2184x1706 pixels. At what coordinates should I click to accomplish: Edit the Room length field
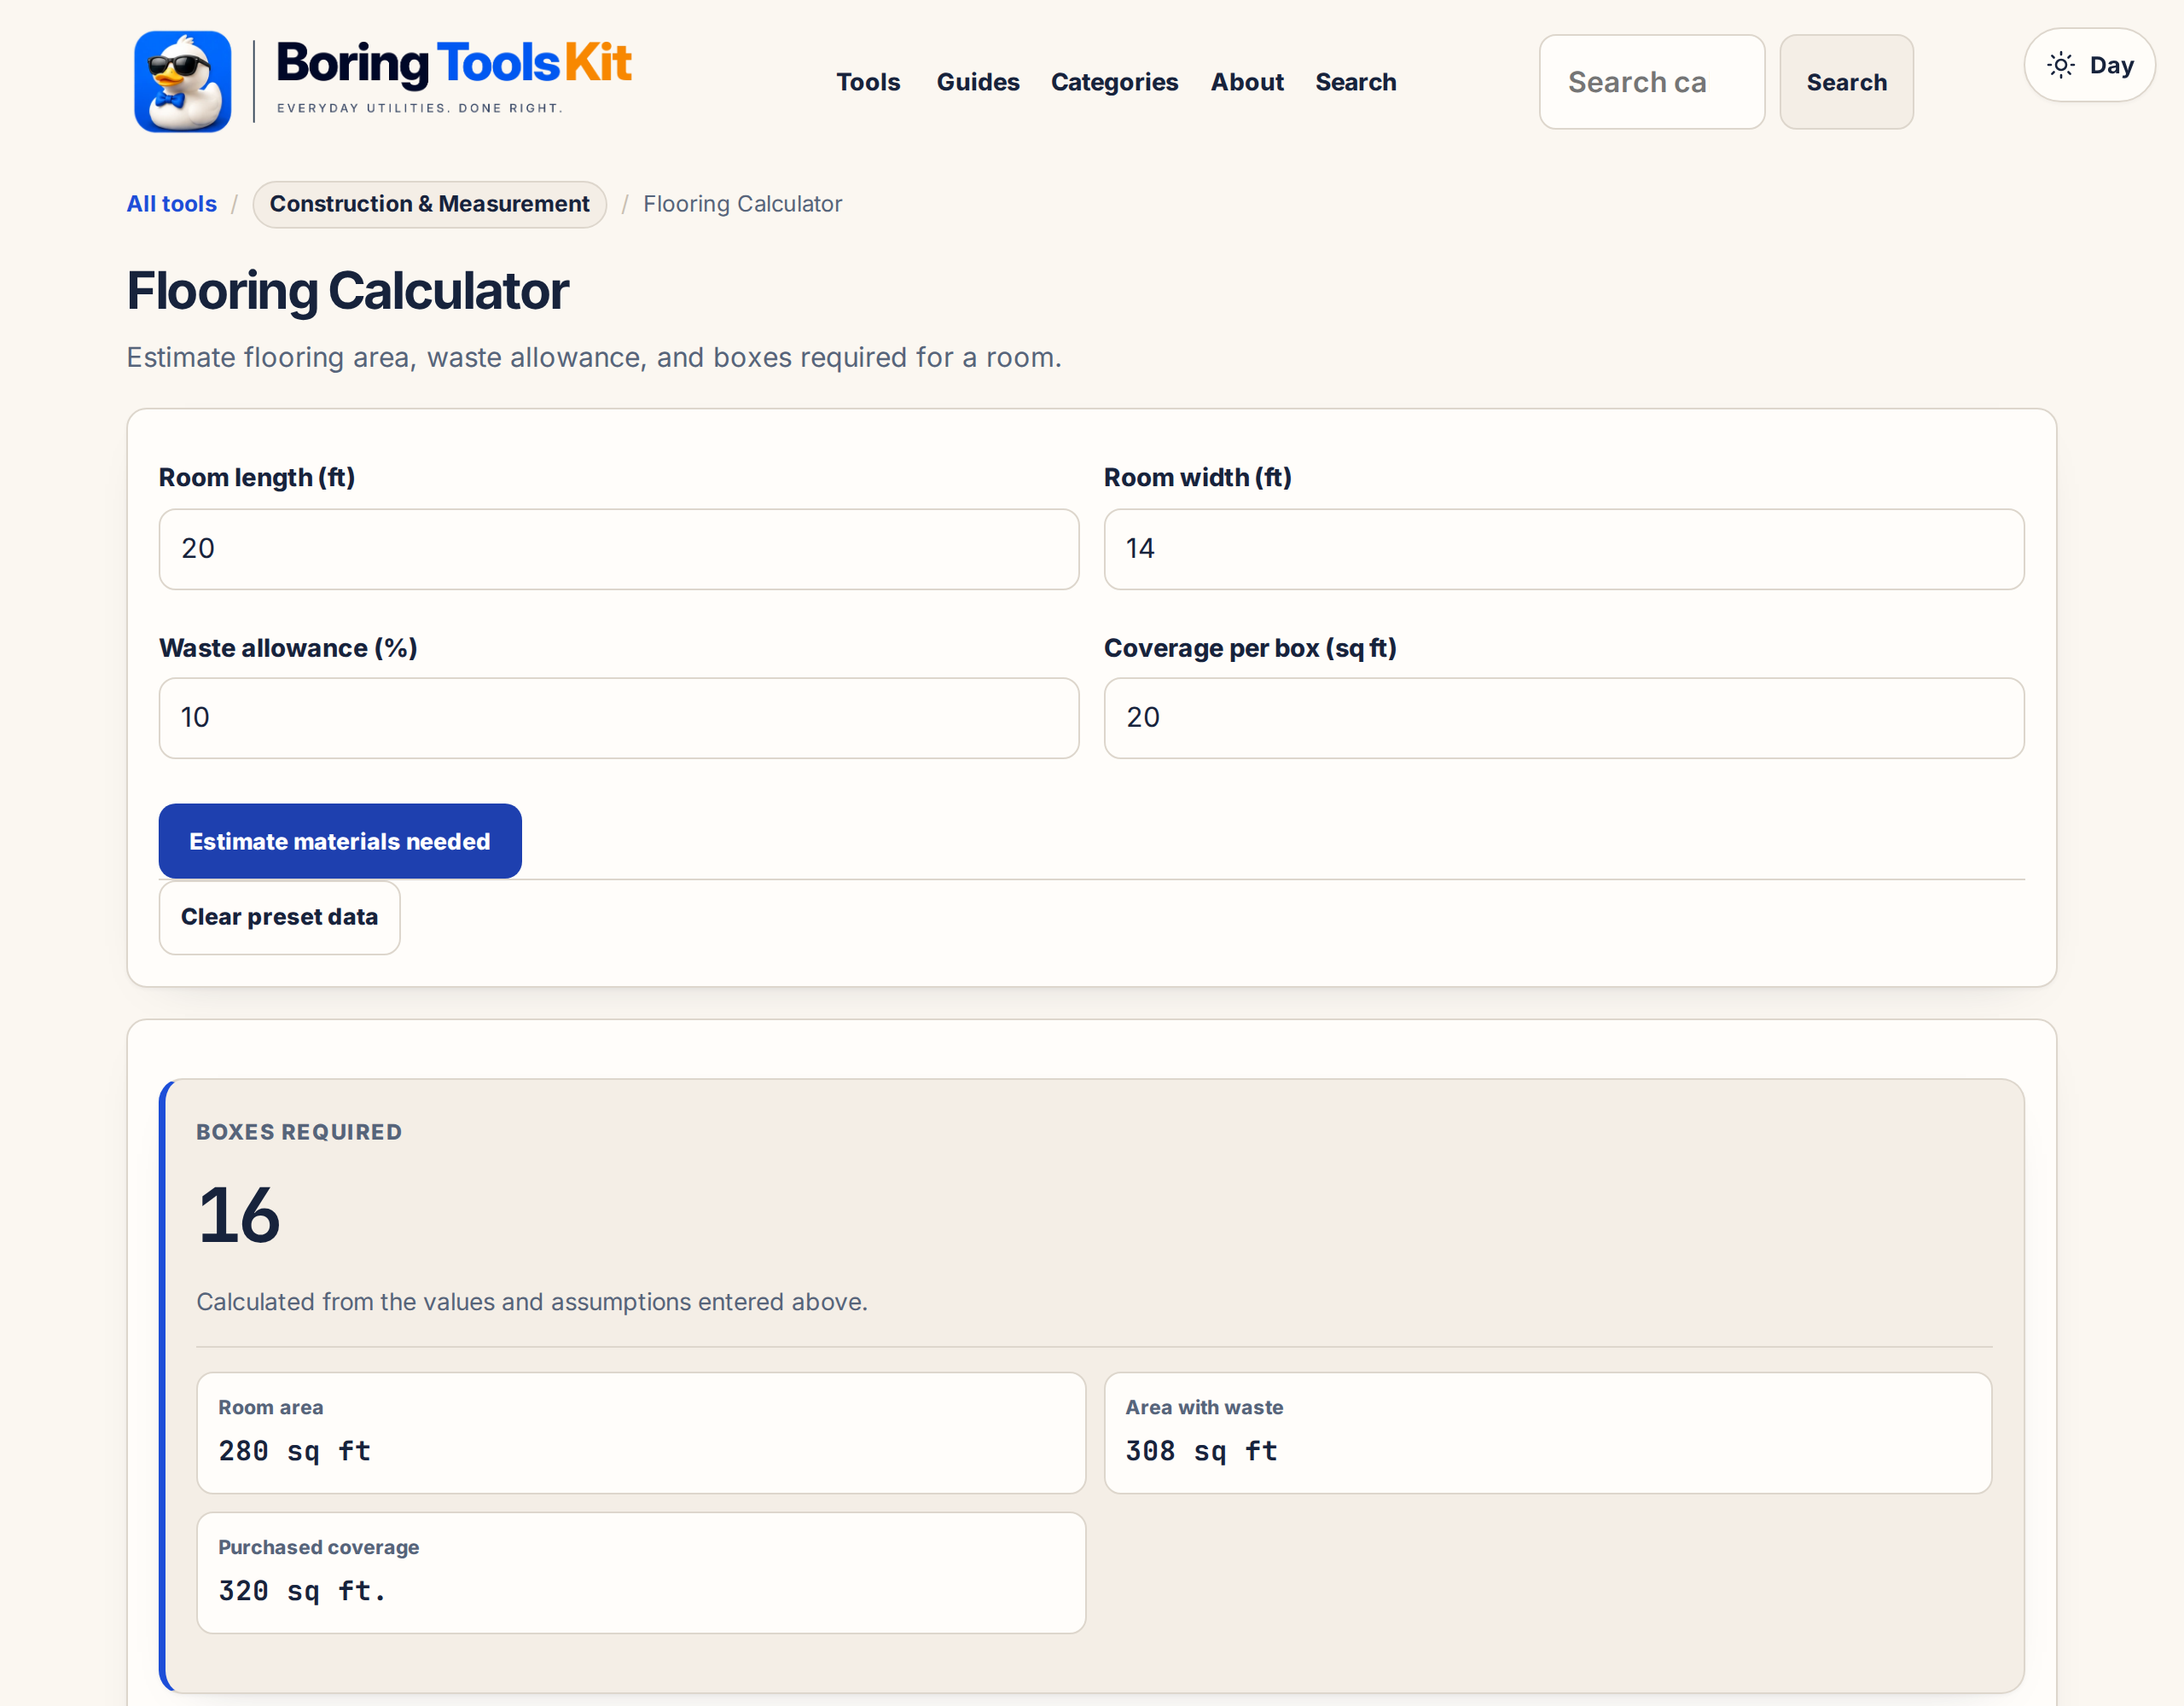click(x=619, y=549)
